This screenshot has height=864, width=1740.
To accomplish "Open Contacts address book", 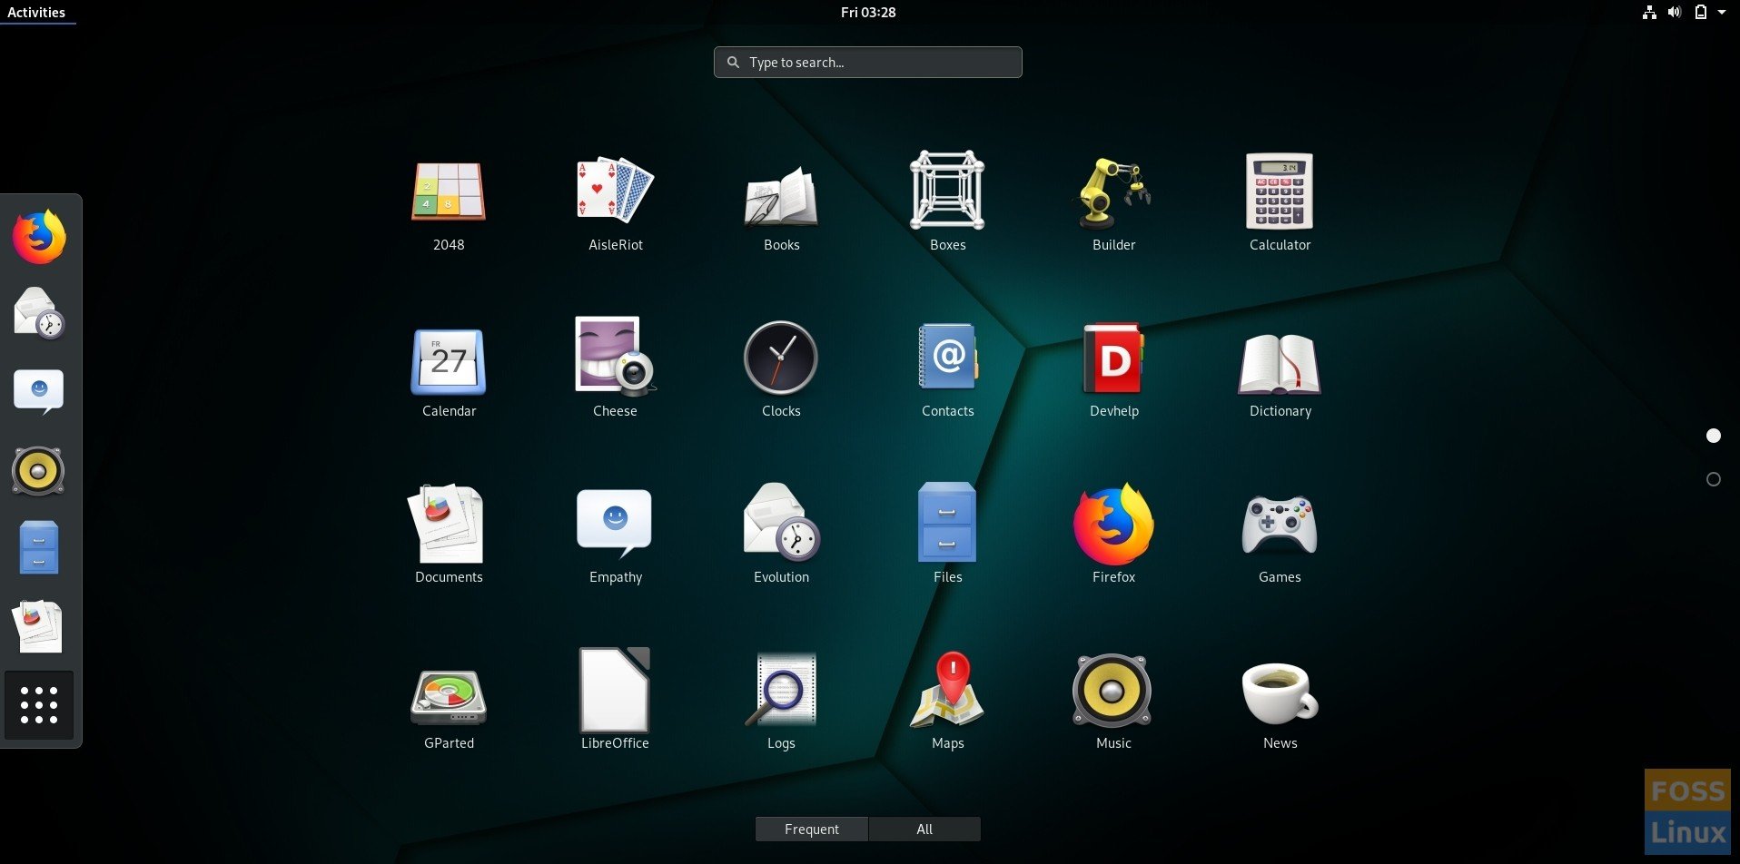I will 947,357.
